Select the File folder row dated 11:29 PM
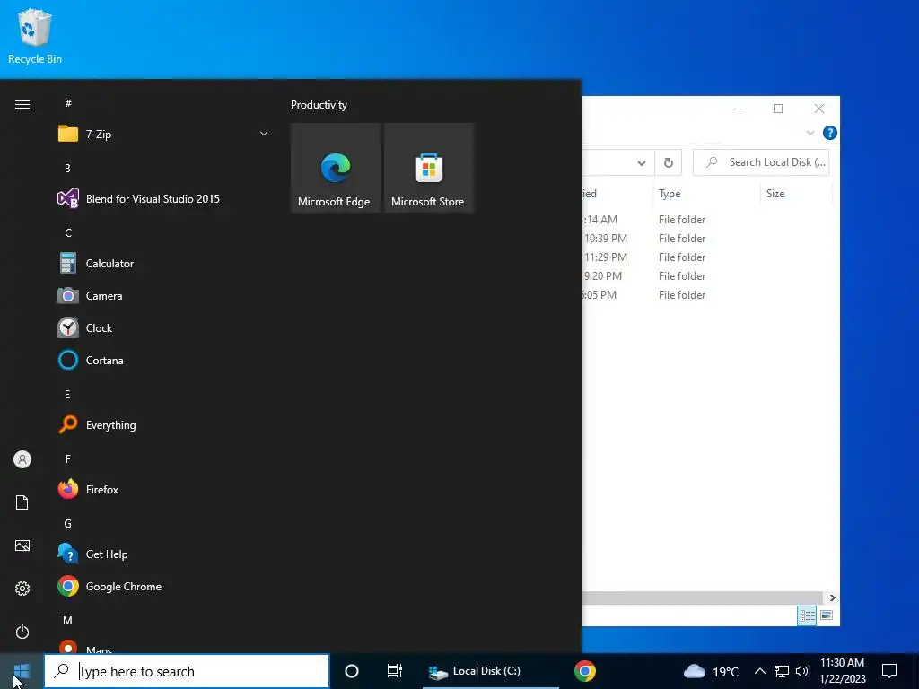This screenshot has width=919, height=689. 706,257
